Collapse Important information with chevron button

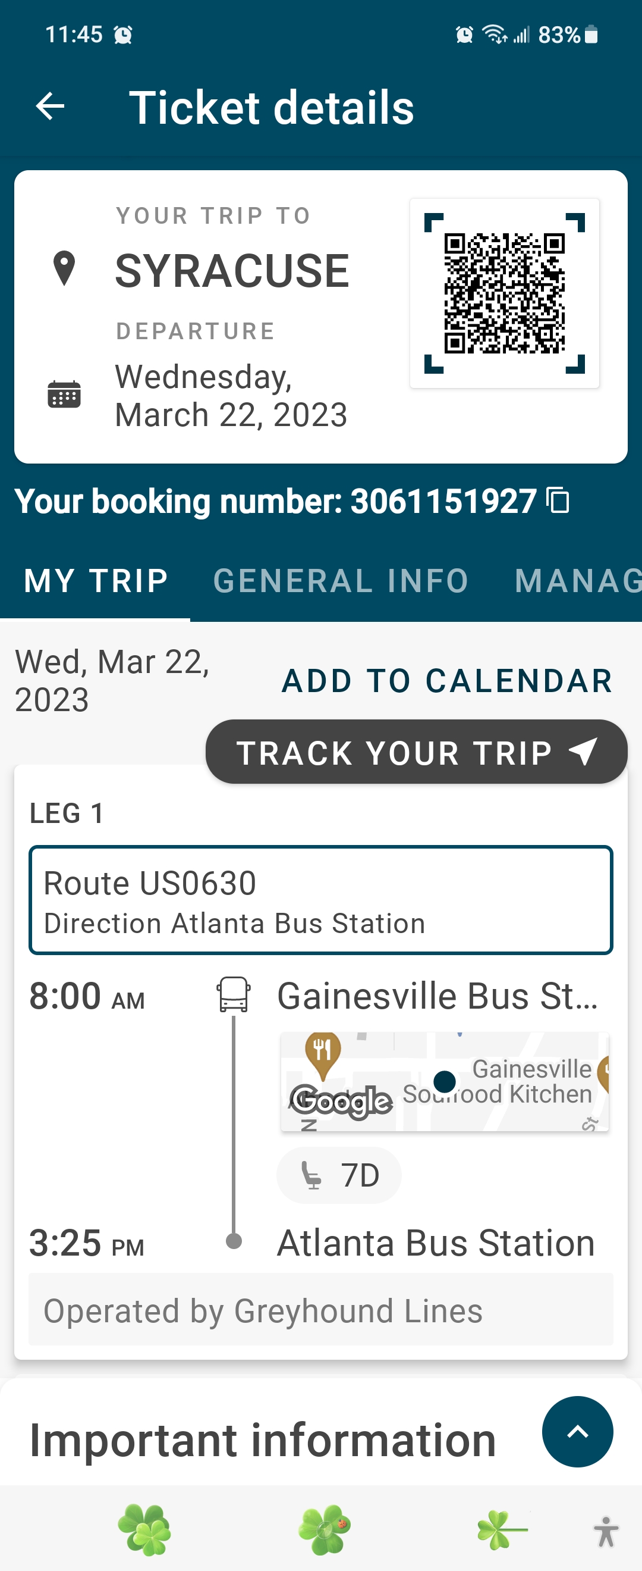577,1431
